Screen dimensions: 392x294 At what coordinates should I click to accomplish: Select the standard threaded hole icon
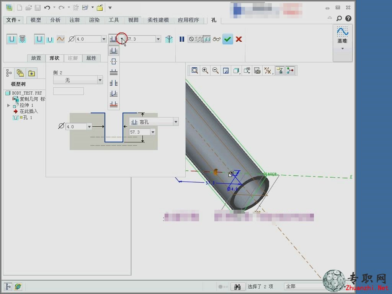point(23,39)
